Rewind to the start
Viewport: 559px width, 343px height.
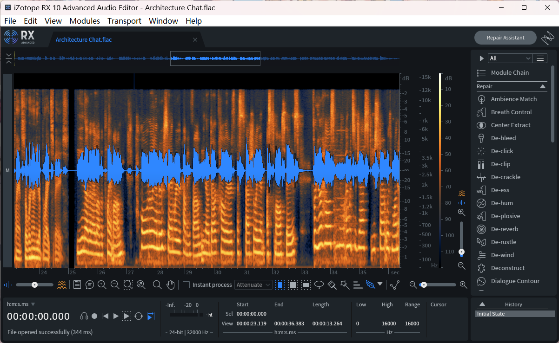click(105, 316)
